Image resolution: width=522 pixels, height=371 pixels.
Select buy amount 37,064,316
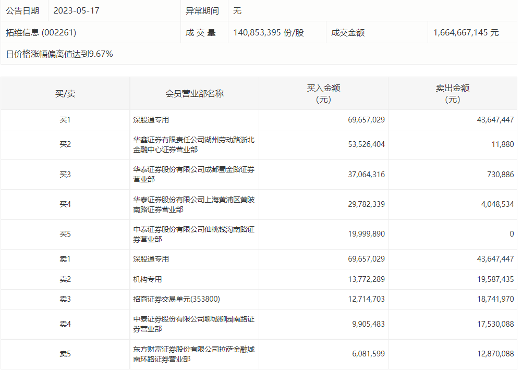pyautogui.click(x=366, y=175)
